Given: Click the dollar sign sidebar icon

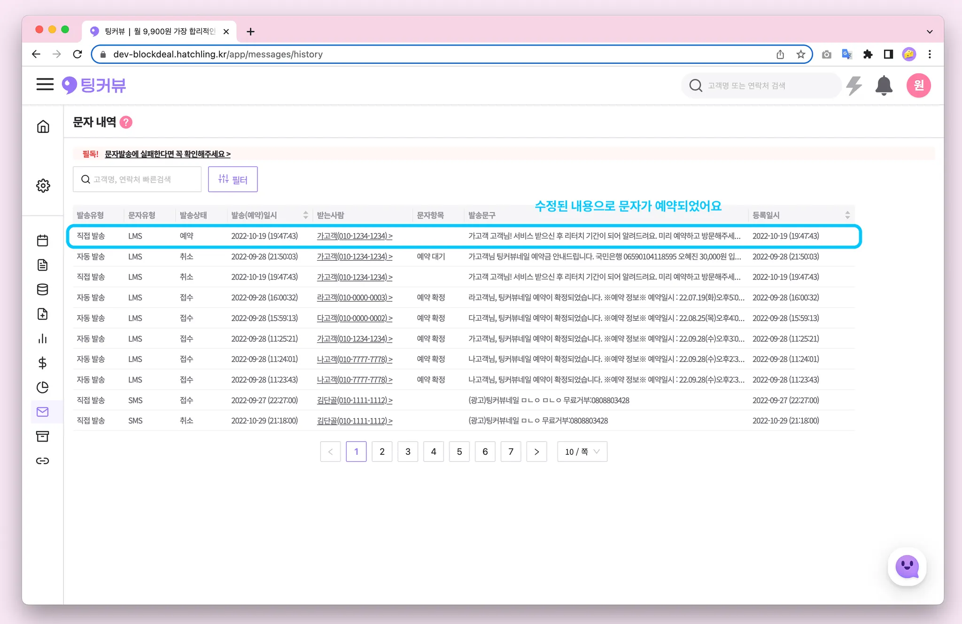Looking at the screenshot, I should tap(43, 363).
